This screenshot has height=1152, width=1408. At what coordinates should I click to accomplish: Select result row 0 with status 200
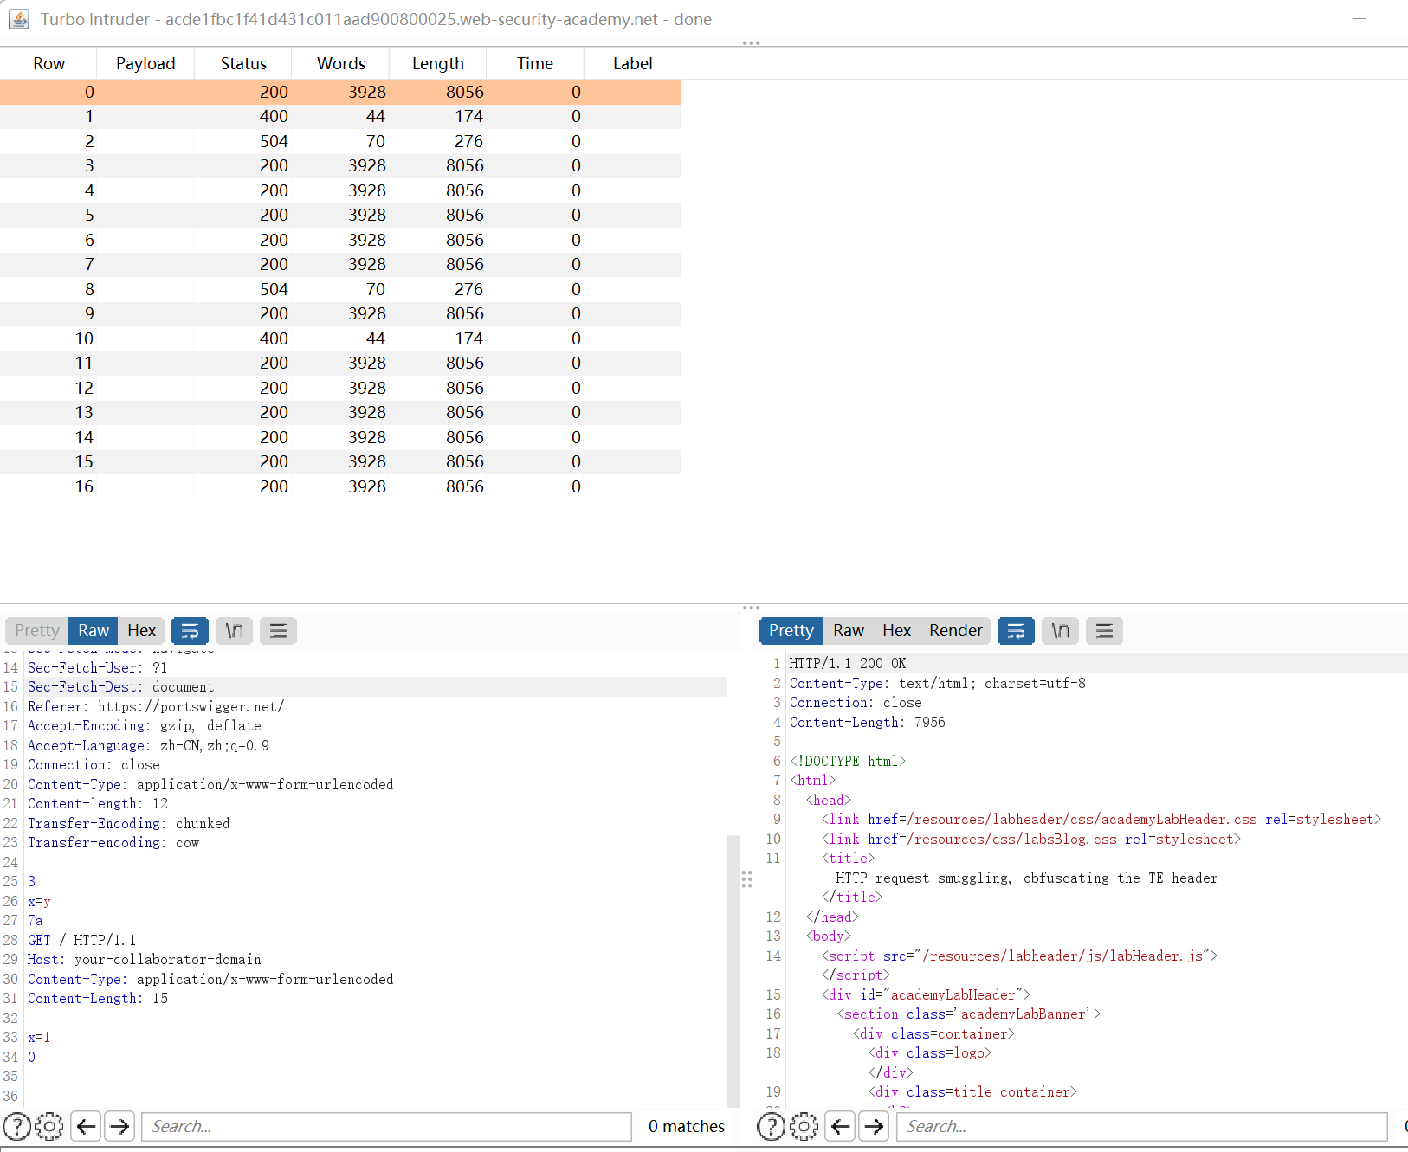click(340, 92)
